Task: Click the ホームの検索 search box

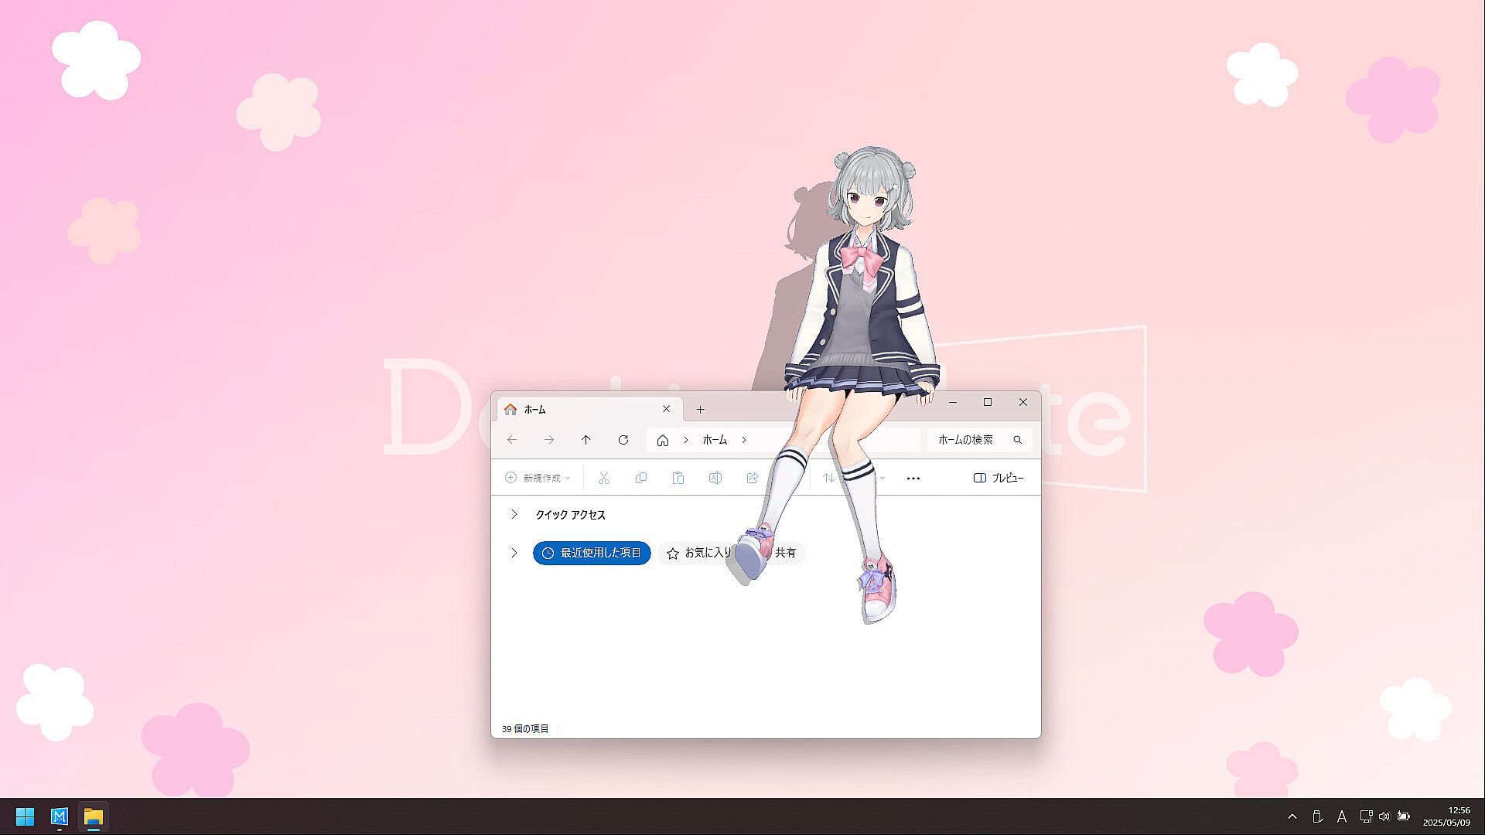Action: point(967,440)
